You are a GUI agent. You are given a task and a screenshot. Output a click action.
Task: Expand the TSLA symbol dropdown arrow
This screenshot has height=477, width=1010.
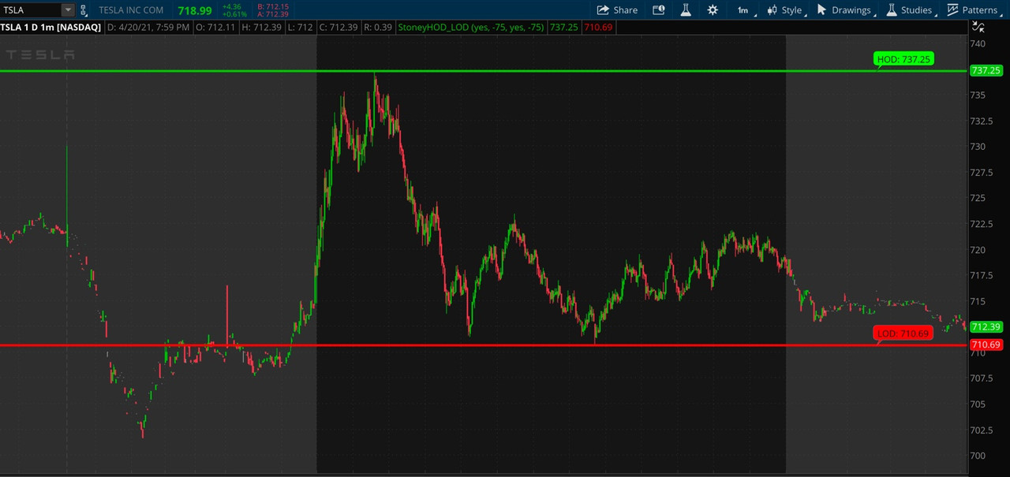(x=68, y=10)
